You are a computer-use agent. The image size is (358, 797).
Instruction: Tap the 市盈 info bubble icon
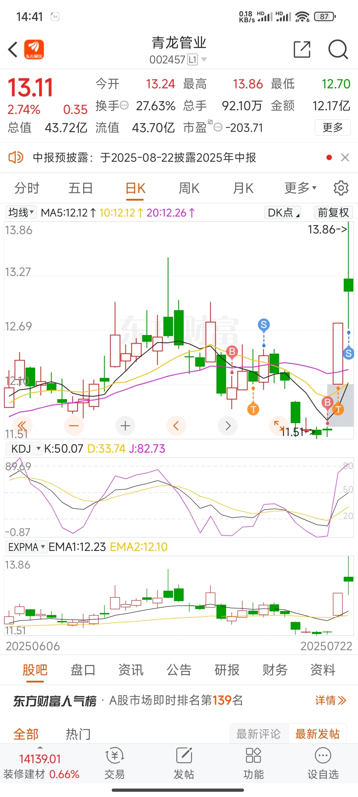click(218, 127)
